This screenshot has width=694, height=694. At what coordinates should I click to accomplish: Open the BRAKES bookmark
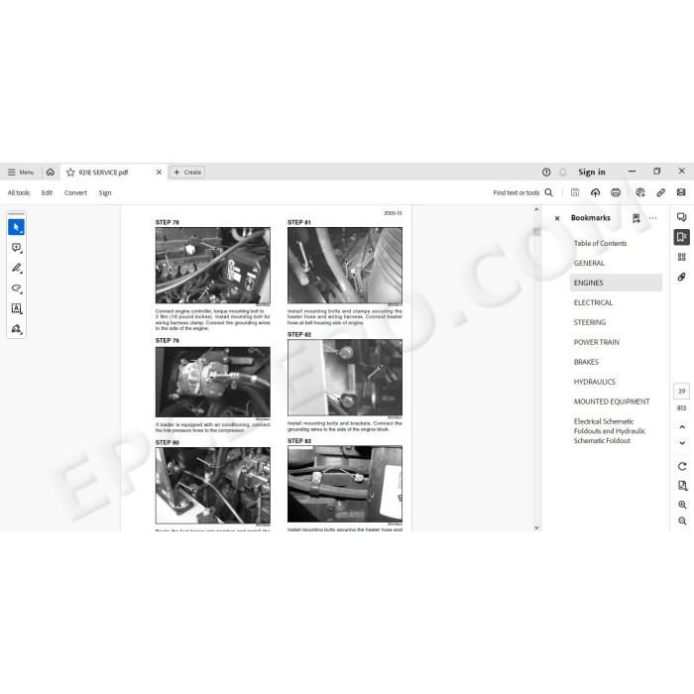pyautogui.click(x=586, y=362)
